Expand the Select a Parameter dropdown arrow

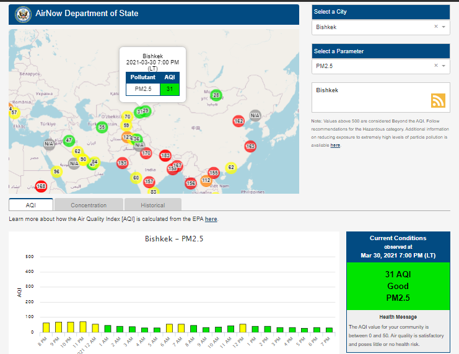(444, 66)
